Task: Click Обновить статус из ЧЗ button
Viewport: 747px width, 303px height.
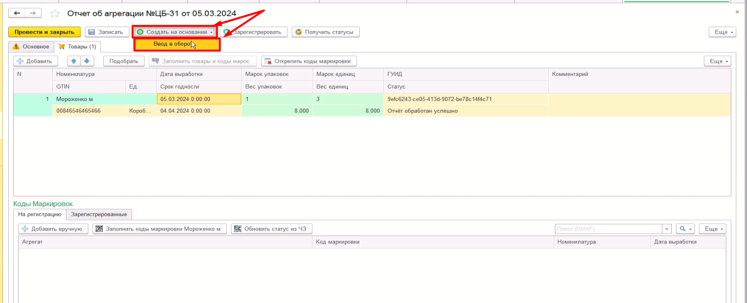Action: (x=272, y=229)
